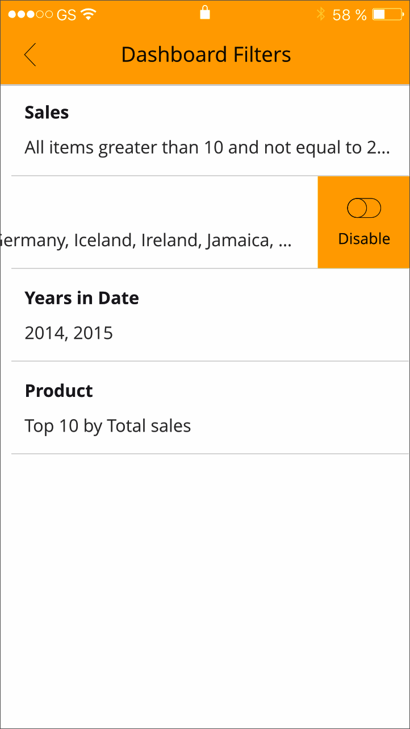This screenshot has width=410, height=729.
Task: Open the Product filter heading
Action: pyautogui.click(x=59, y=391)
